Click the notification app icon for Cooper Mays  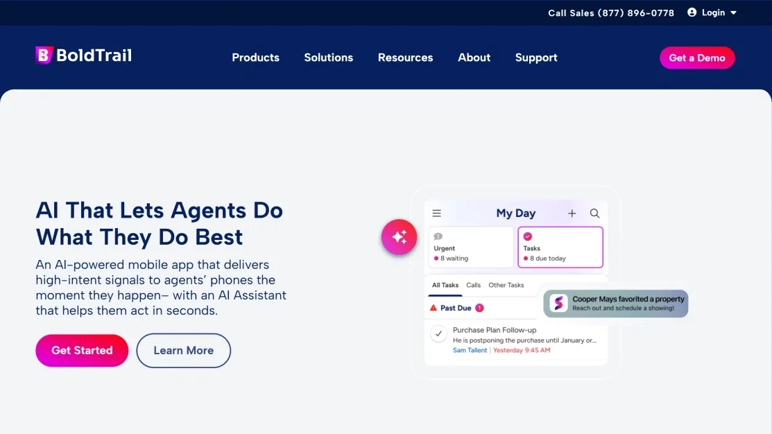tap(558, 303)
